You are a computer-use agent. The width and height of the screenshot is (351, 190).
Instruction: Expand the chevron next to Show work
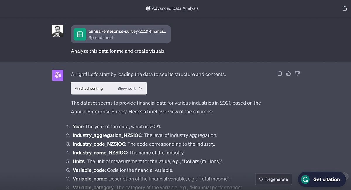(141, 89)
